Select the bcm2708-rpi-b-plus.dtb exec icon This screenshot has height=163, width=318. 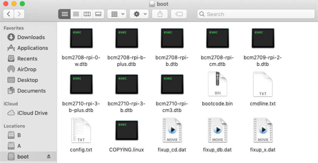tap(127, 38)
